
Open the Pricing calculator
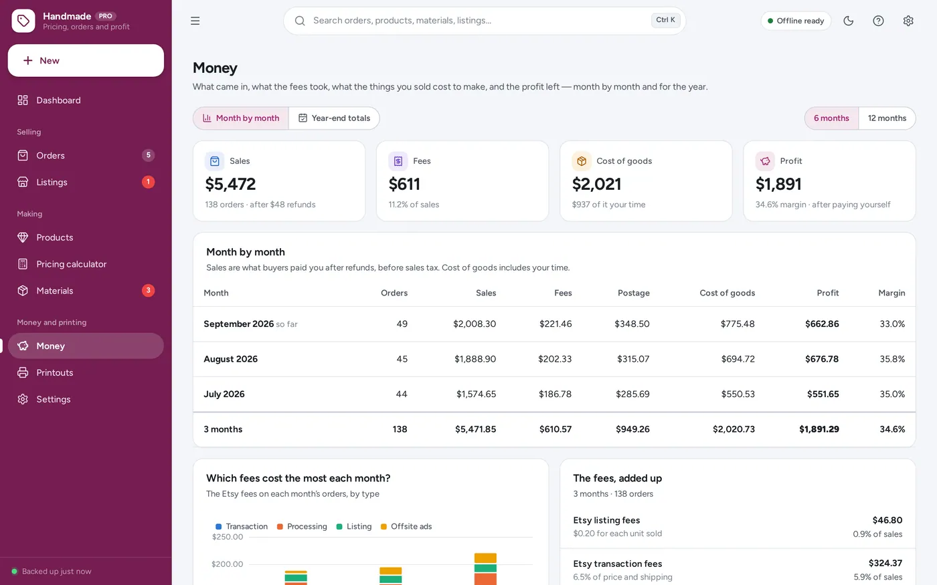[86, 264]
